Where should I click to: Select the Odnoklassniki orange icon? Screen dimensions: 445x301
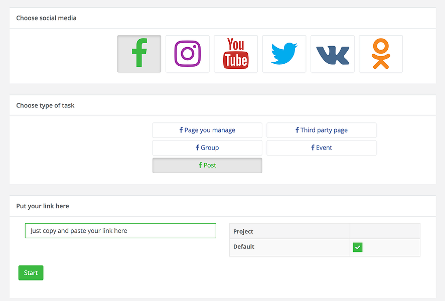pos(381,54)
